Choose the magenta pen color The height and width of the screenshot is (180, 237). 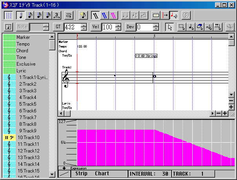(113, 15)
